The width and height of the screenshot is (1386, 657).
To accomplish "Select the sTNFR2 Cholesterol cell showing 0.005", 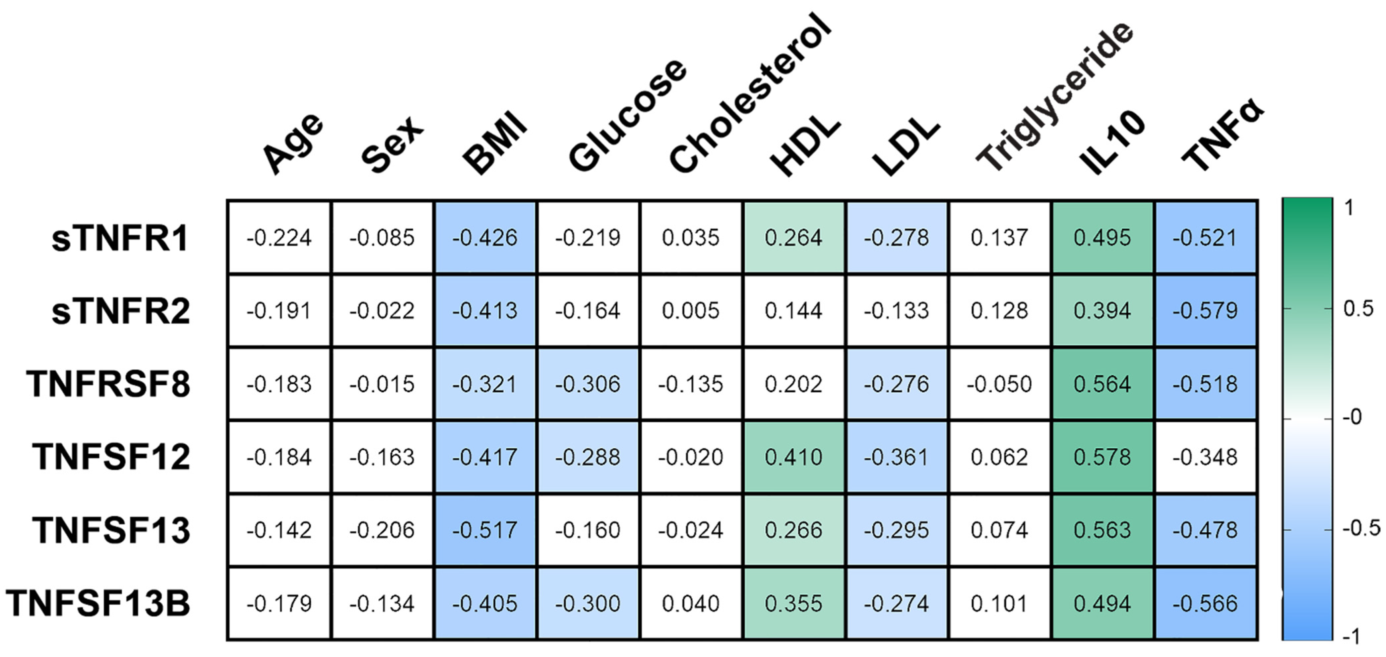I will click(690, 311).
